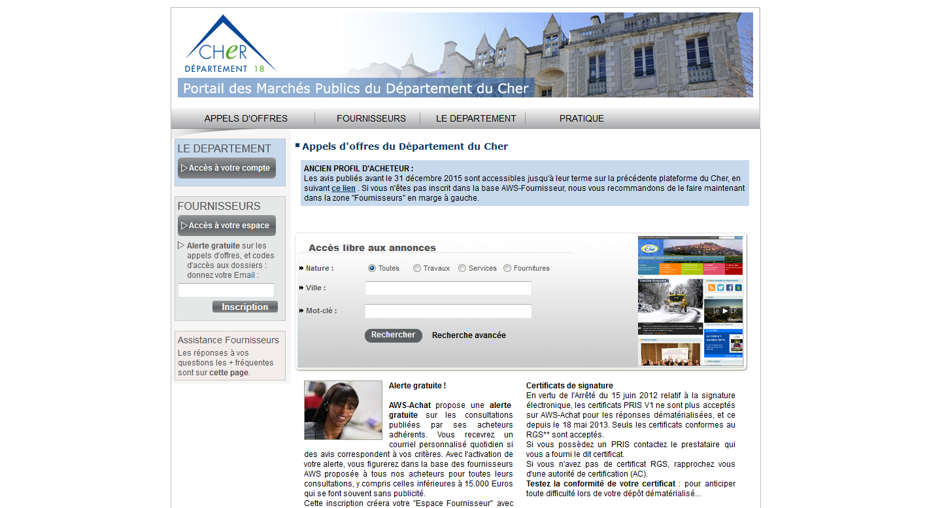Click the triangle icon beside Alerte gratuite
The width and height of the screenshot is (927, 508).
(181, 246)
